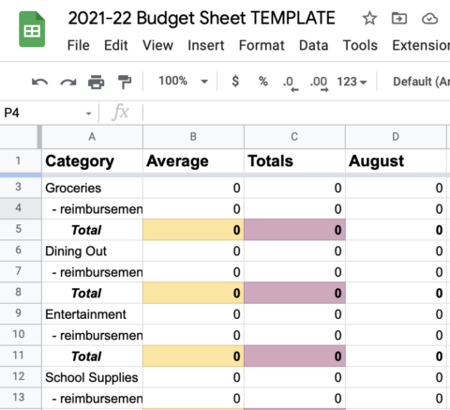450x410 pixels.
Task: Click the print icon
Action: [x=97, y=82]
